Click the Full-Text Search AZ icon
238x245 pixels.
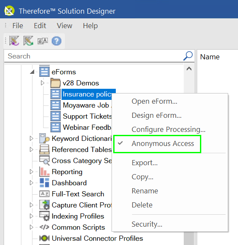pyautogui.click(x=44, y=194)
